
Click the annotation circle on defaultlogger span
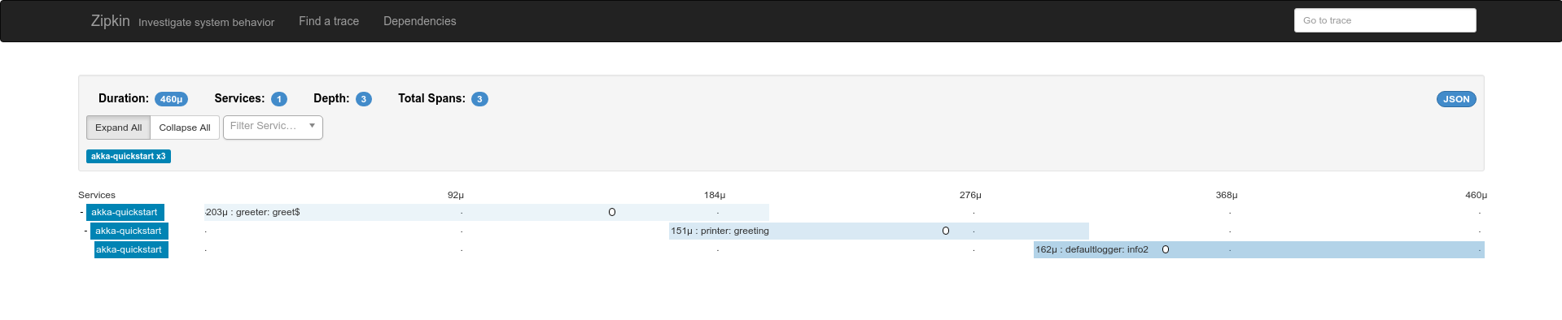(1166, 249)
